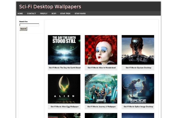Go to the HOME menu item
Screen dimensions: 177x118
point(20,14)
